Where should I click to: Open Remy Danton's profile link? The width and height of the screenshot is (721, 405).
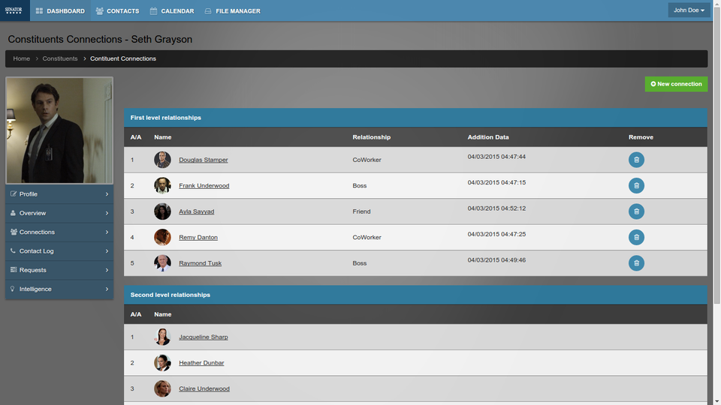pyautogui.click(x=198, y=238)
